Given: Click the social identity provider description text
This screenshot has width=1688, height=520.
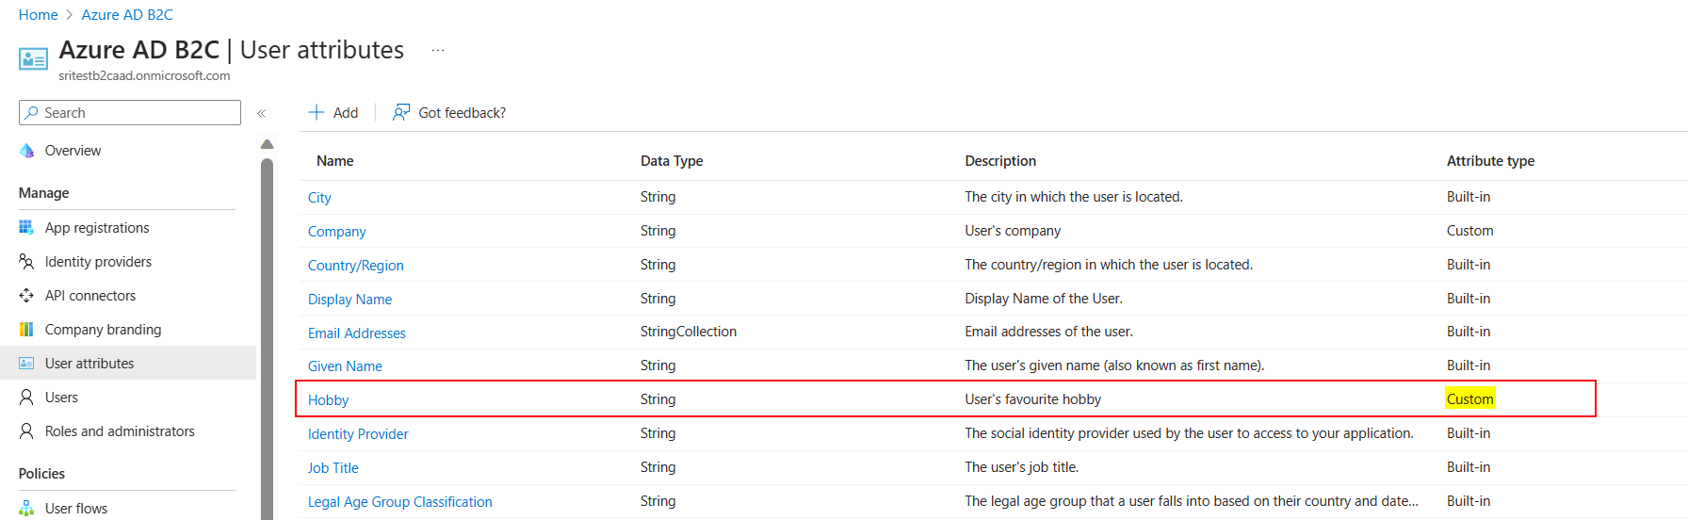Looking at the screenshot, I should tap(1189, 433).
